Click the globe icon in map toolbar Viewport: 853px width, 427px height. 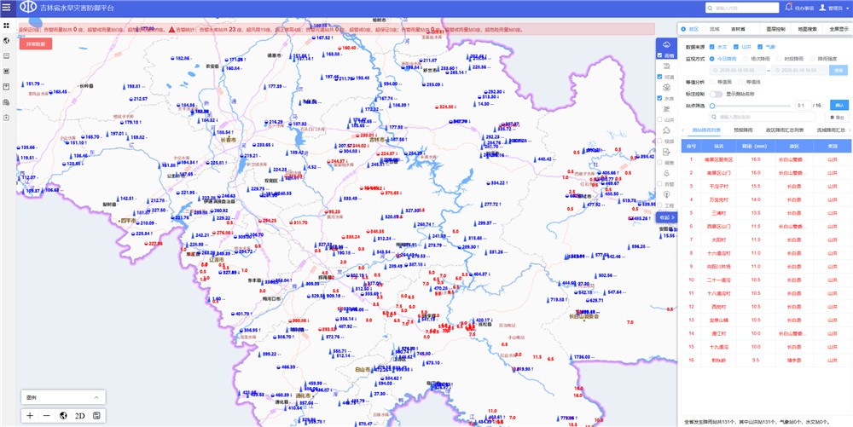tap(63, 415)
